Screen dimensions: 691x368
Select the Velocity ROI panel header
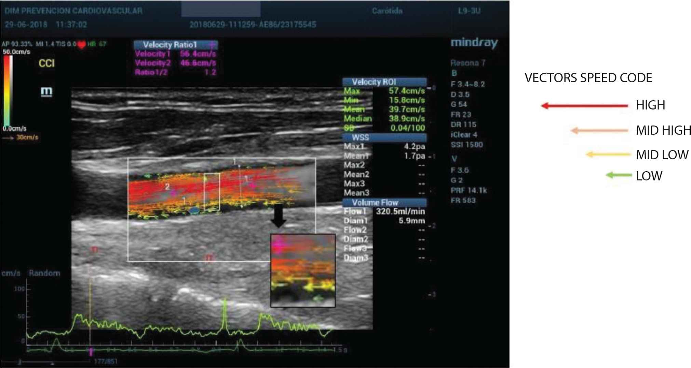pos(384,82)
